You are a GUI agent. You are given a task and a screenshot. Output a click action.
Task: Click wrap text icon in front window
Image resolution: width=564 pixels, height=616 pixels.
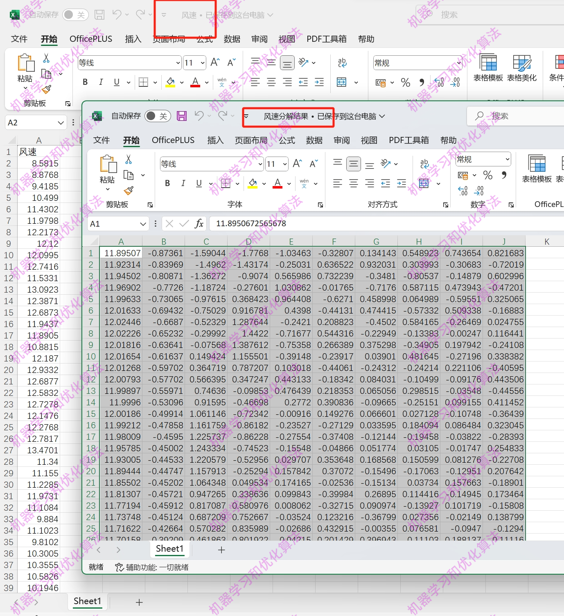[424, 164]
